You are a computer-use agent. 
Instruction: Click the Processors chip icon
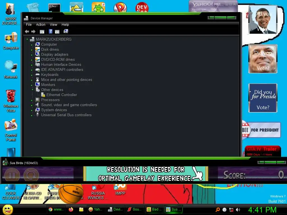[37, 100]
